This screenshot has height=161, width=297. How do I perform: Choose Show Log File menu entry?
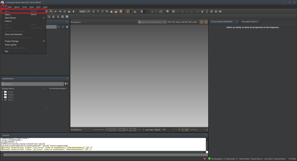pyautogui.click(x=23, y=45)
